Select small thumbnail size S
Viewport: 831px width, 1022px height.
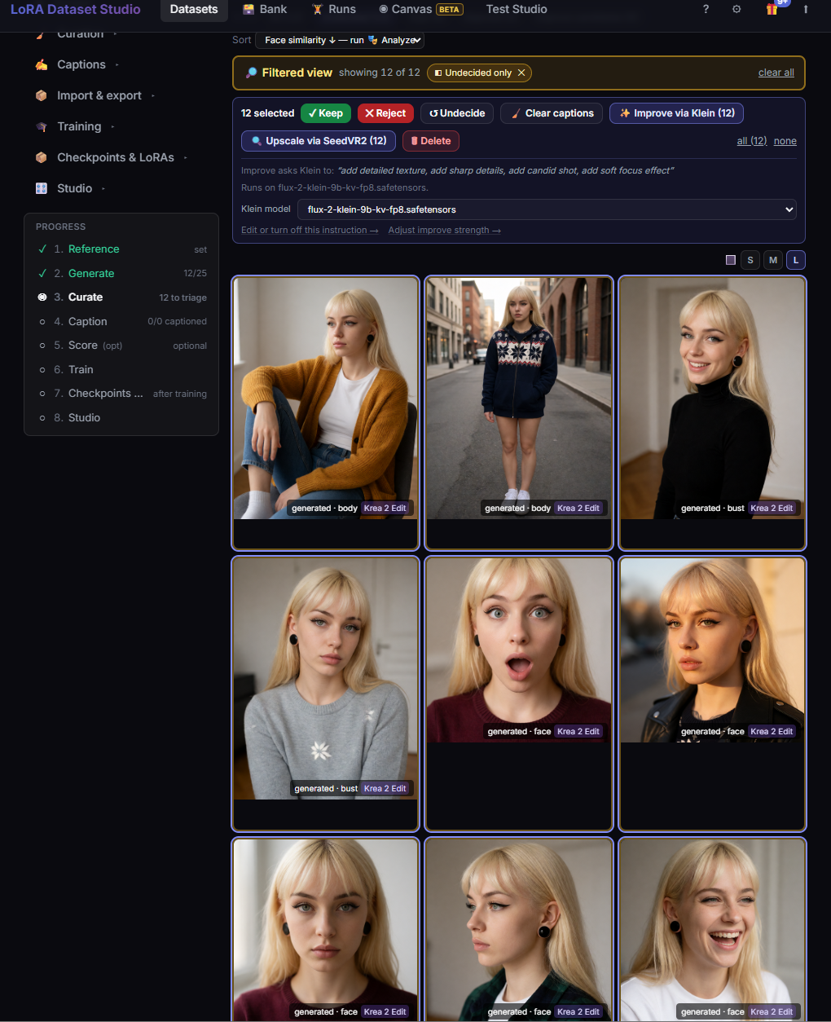(750, 260)
